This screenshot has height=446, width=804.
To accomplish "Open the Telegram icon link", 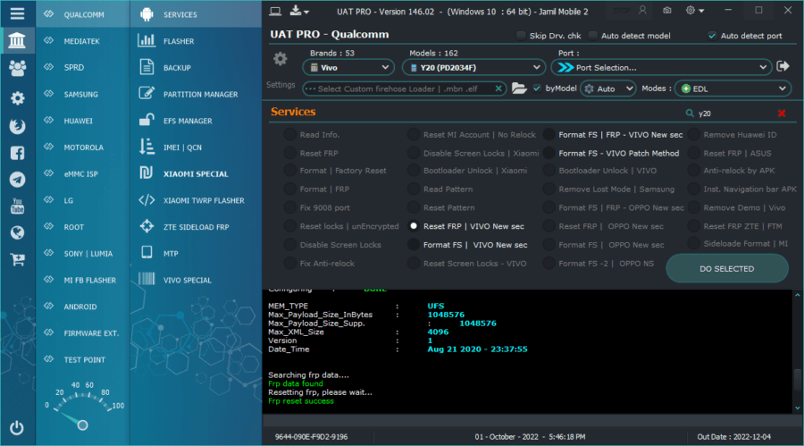I will [17, 179].
